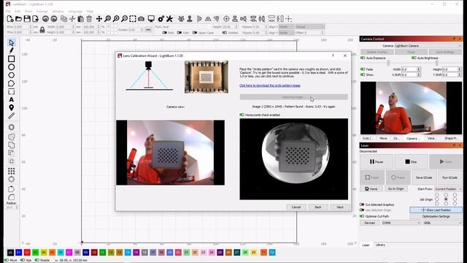Image resolution: width=467 pixels, height=263 pixels.
Task: Select the Rectangle tool
Action: [x=12, y=58]
